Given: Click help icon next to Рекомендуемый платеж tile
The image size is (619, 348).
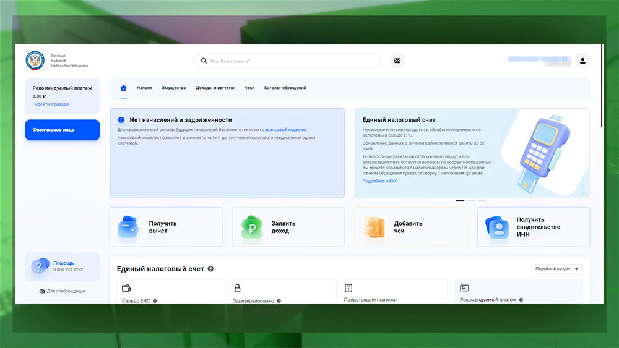Looking at the screenshot, I should click(521, 300).
